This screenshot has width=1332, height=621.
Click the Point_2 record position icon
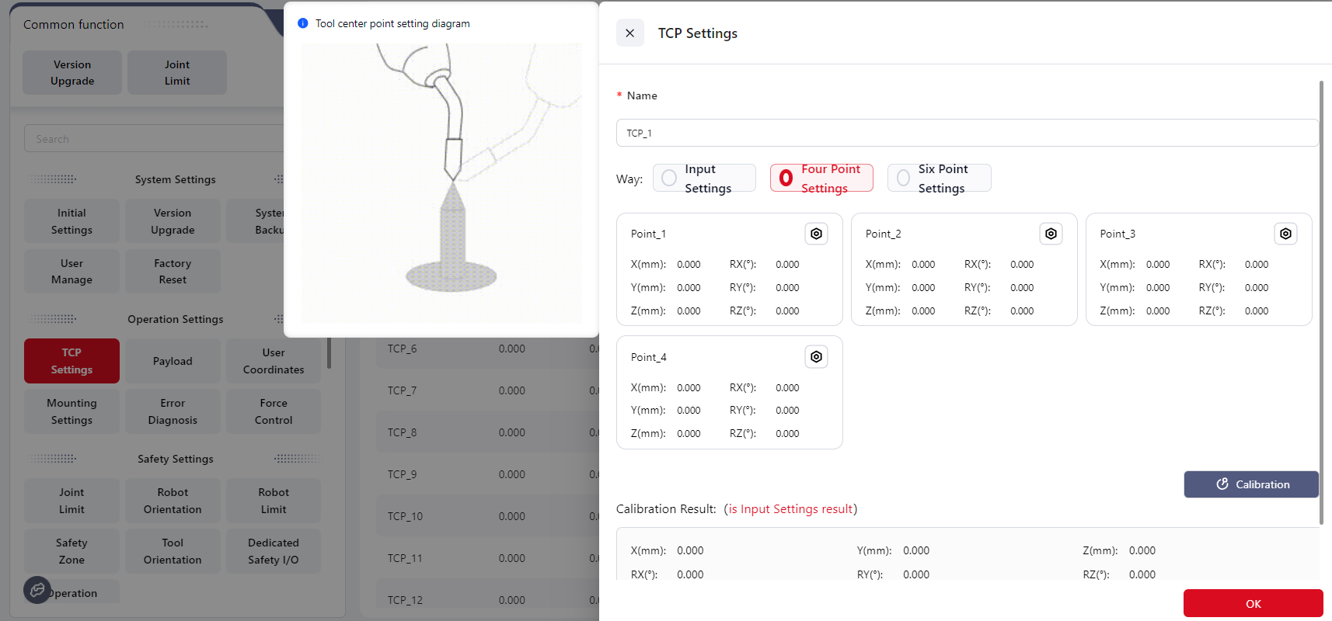pos(1051,234)
